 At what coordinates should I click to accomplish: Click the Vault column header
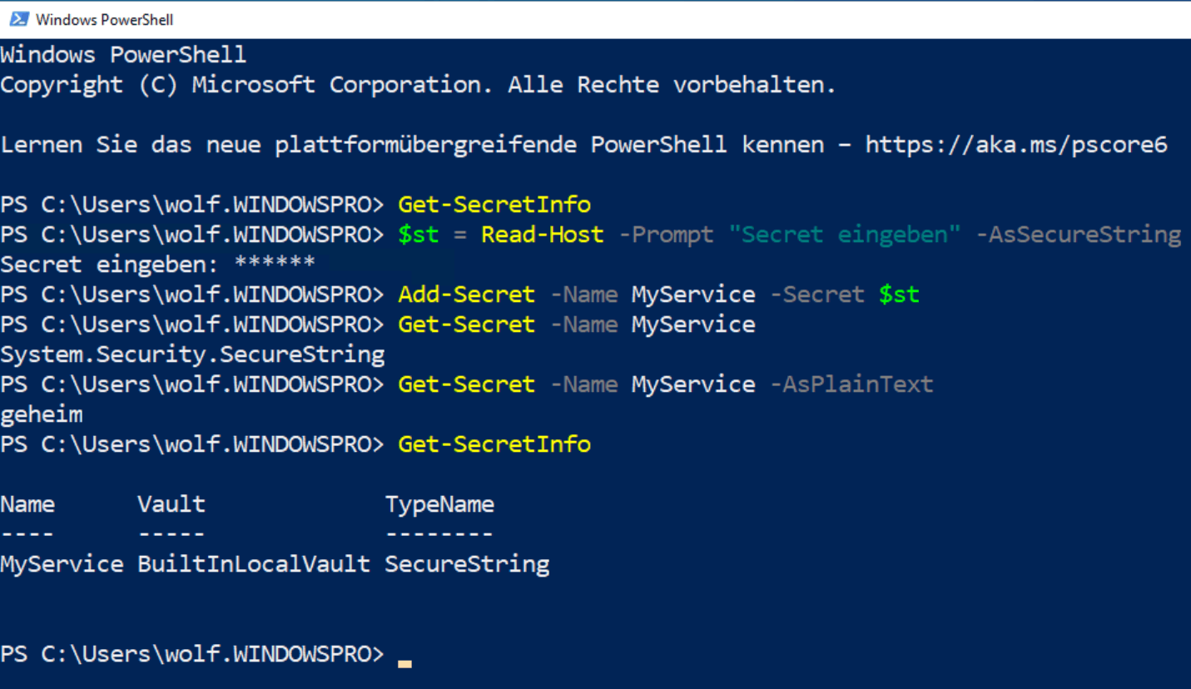tap(171, 504)
